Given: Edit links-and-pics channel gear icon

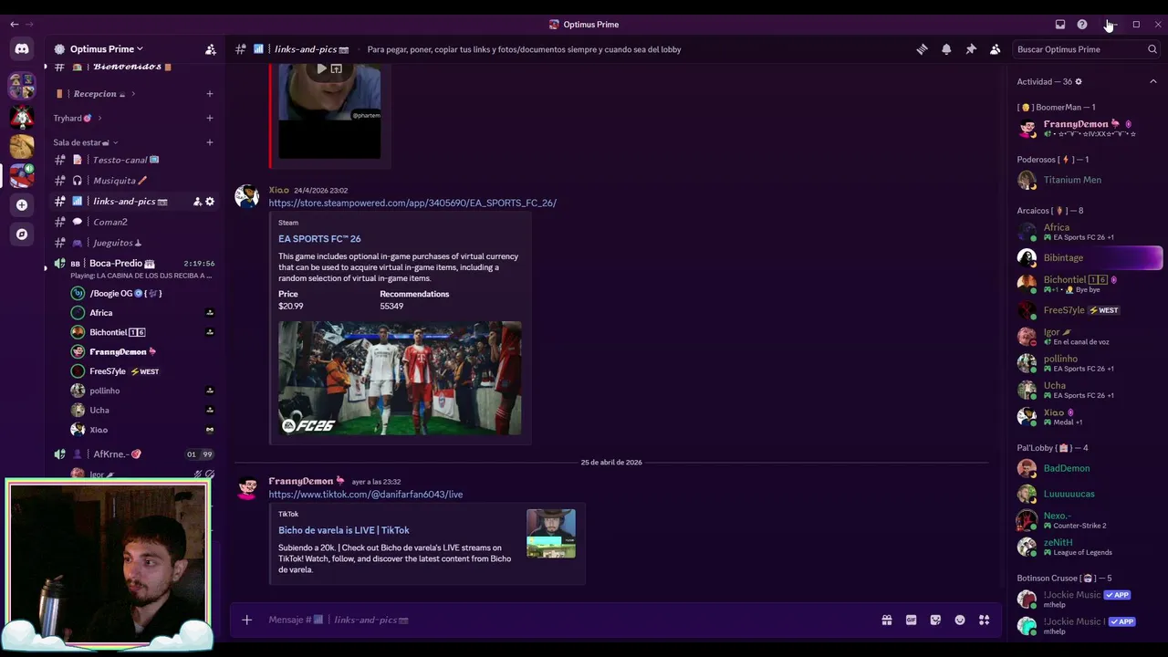Looking at the screenshot, I should (x=210, y=202).
